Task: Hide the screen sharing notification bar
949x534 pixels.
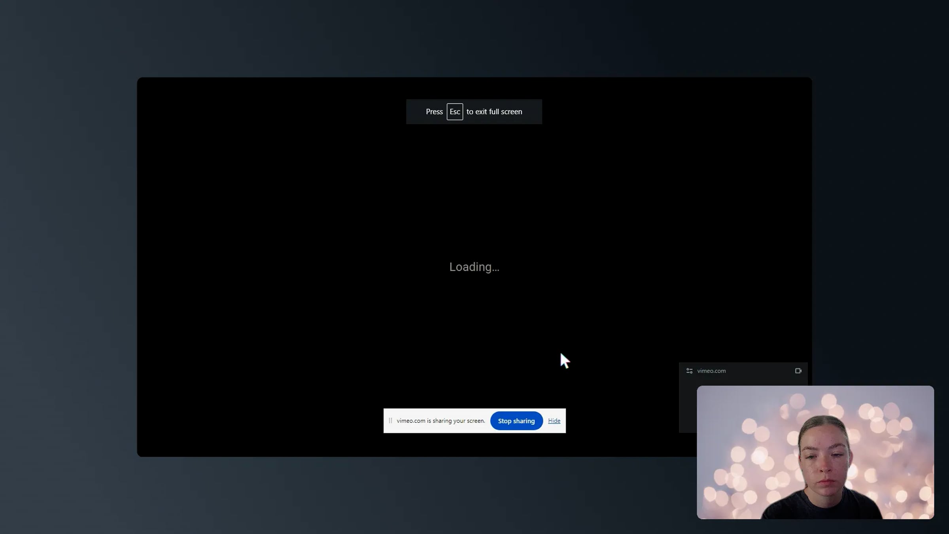Action: pos(554,421)
